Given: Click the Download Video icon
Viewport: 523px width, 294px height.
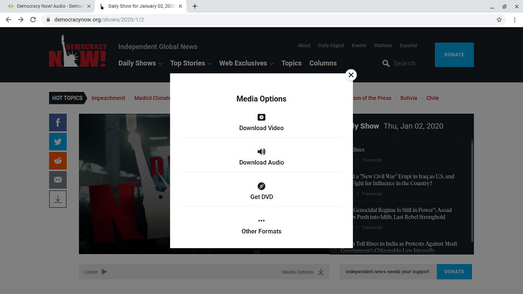Looking at the screenshot, I should tap(261, 117).
